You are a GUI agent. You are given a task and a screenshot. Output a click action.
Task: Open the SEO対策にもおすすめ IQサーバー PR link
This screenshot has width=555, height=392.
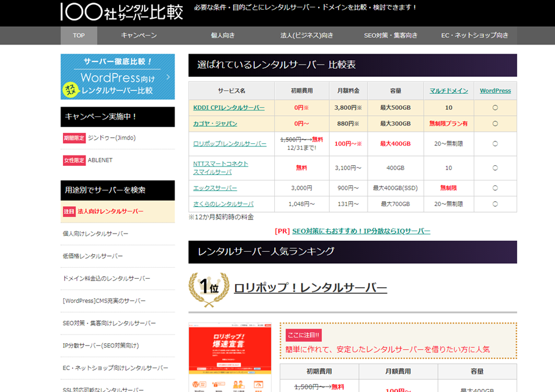coord(361,231)
